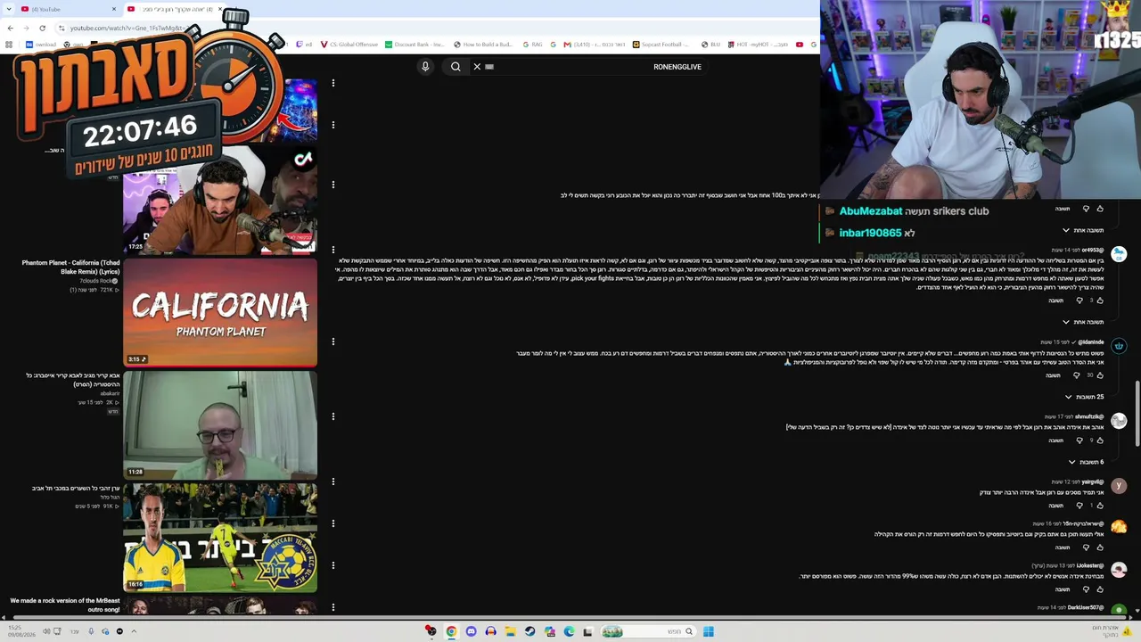Viewport: 1141px width, 642px height.
Task: Open Discount Bank bookmark
Action: tap(415, 45)
